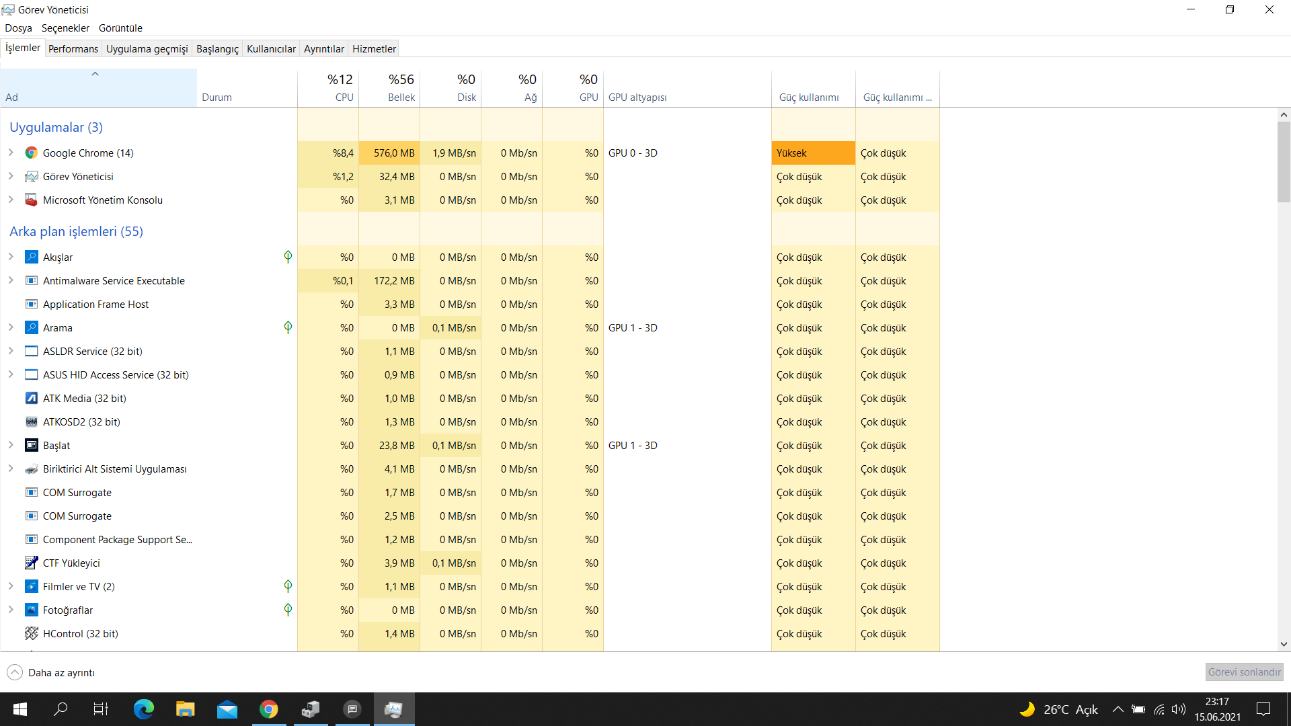The image size is (1291, 726).
Task: Click the HControl process icon
Action: point(31,634)
